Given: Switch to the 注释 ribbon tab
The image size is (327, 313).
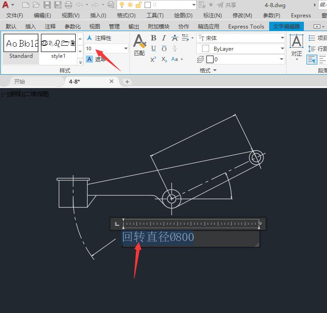Looking at the screenshot, I should 50,27.
